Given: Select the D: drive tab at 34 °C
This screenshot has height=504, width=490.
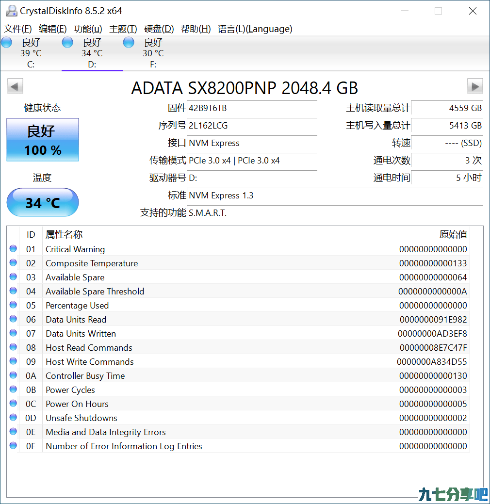Looking at the screenshot, I should tap(92, 53).
